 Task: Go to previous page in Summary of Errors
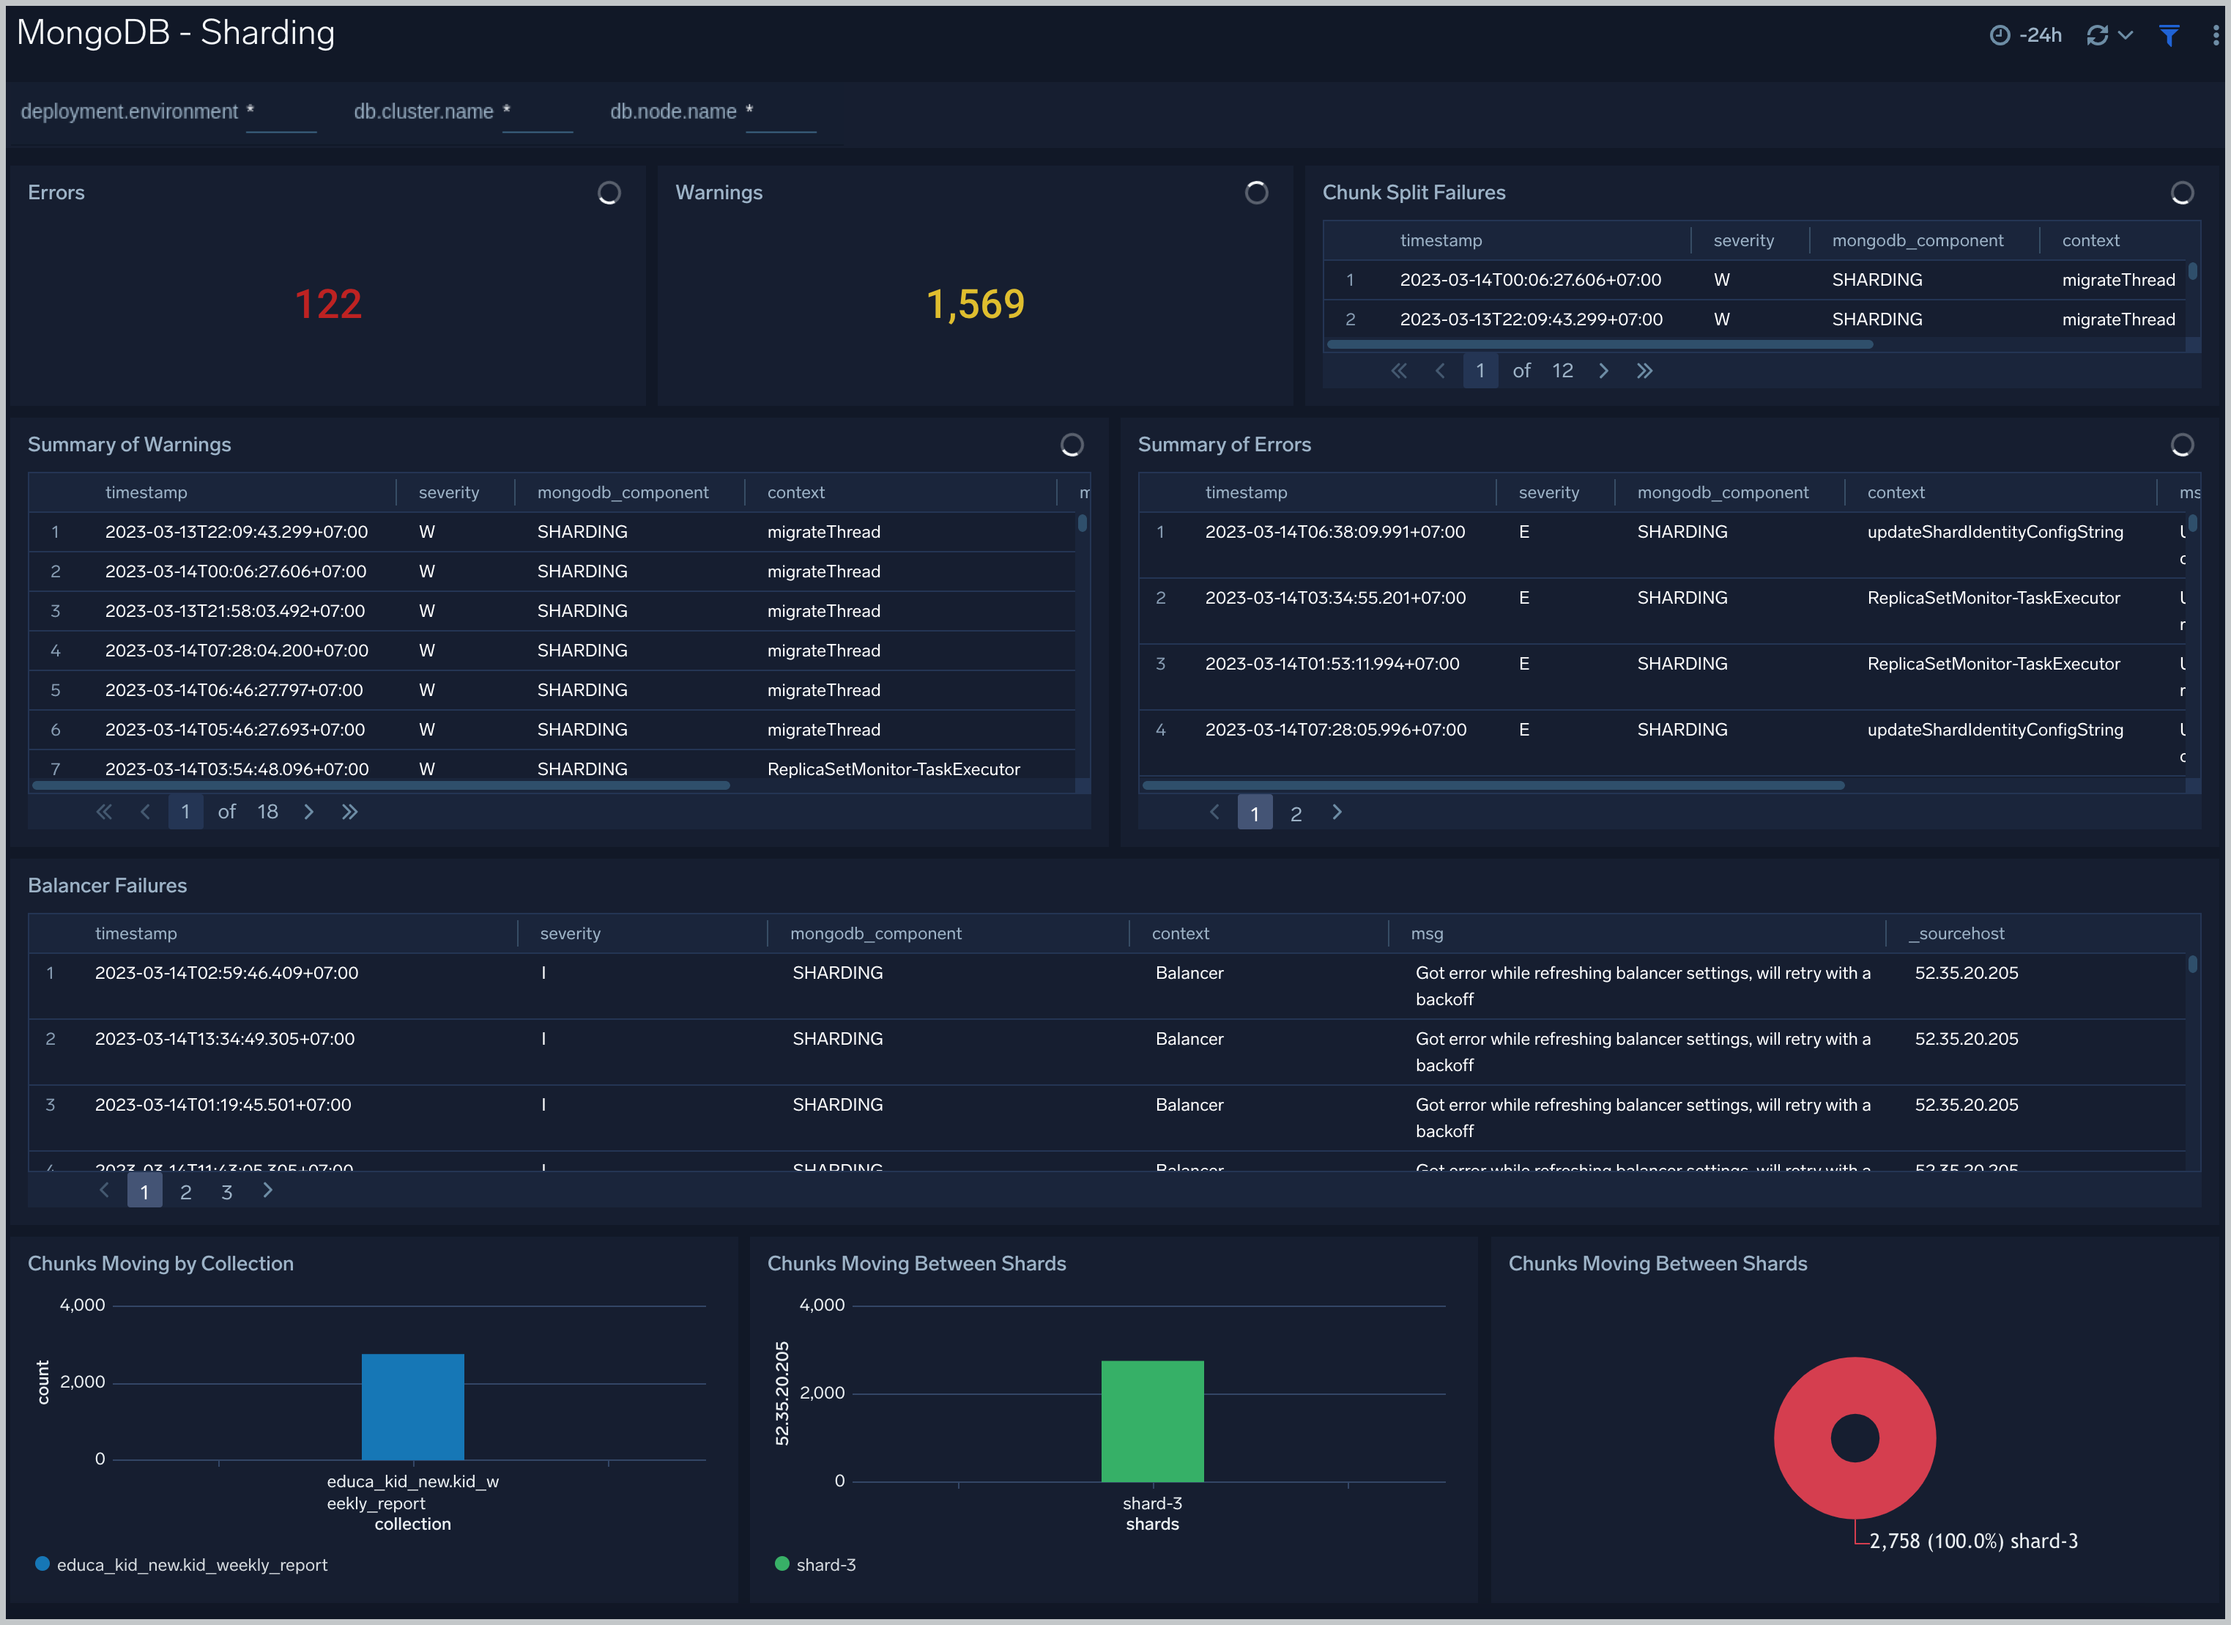point(1215,812)
